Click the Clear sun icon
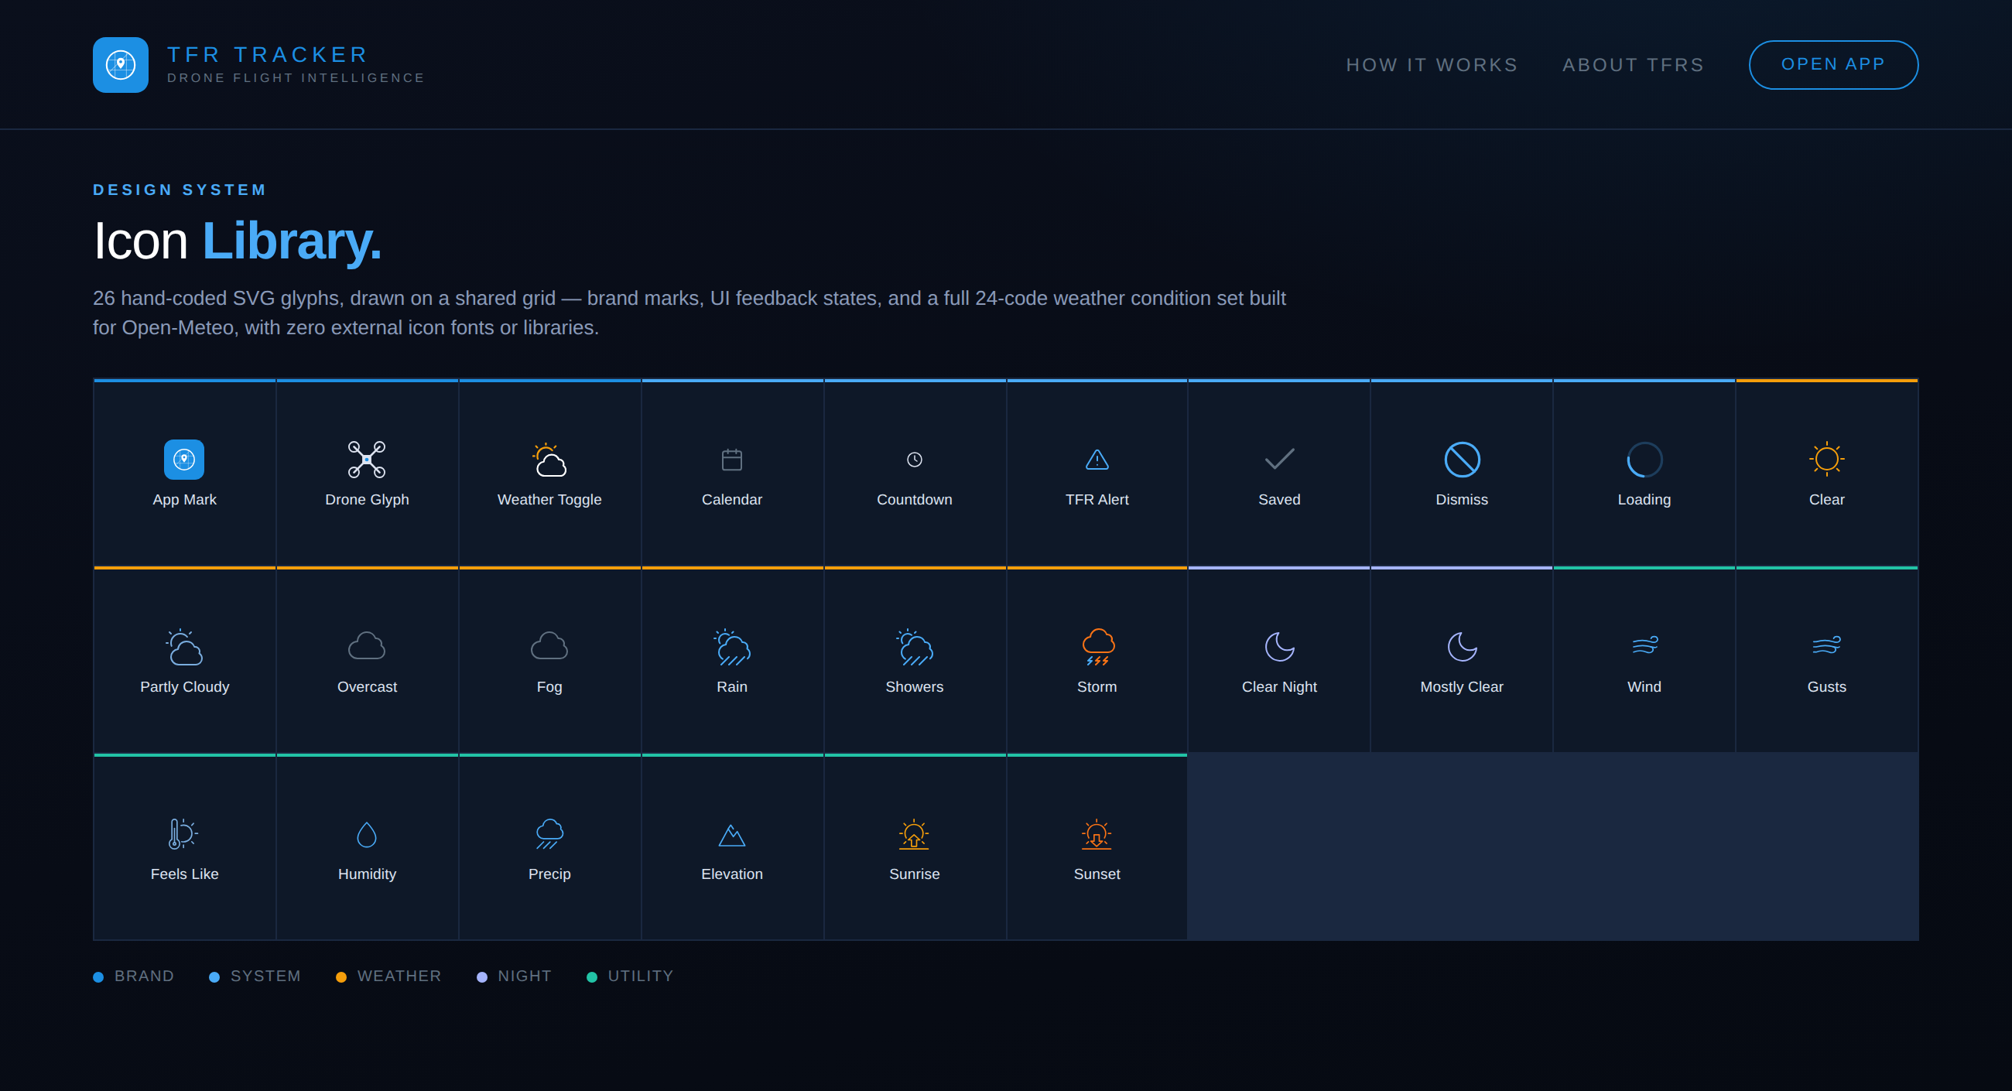The image size is (2012, 1091). click(x=1827, y=459)
